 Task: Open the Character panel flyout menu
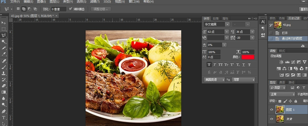[x=255, y=19]
